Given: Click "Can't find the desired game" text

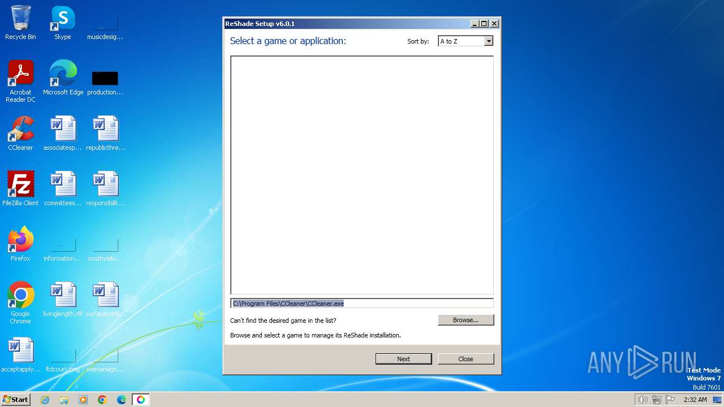Looking at the screenshot, I should point(283,321).
